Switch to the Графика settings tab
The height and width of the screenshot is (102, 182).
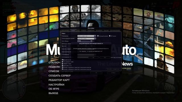click(73, 31)
